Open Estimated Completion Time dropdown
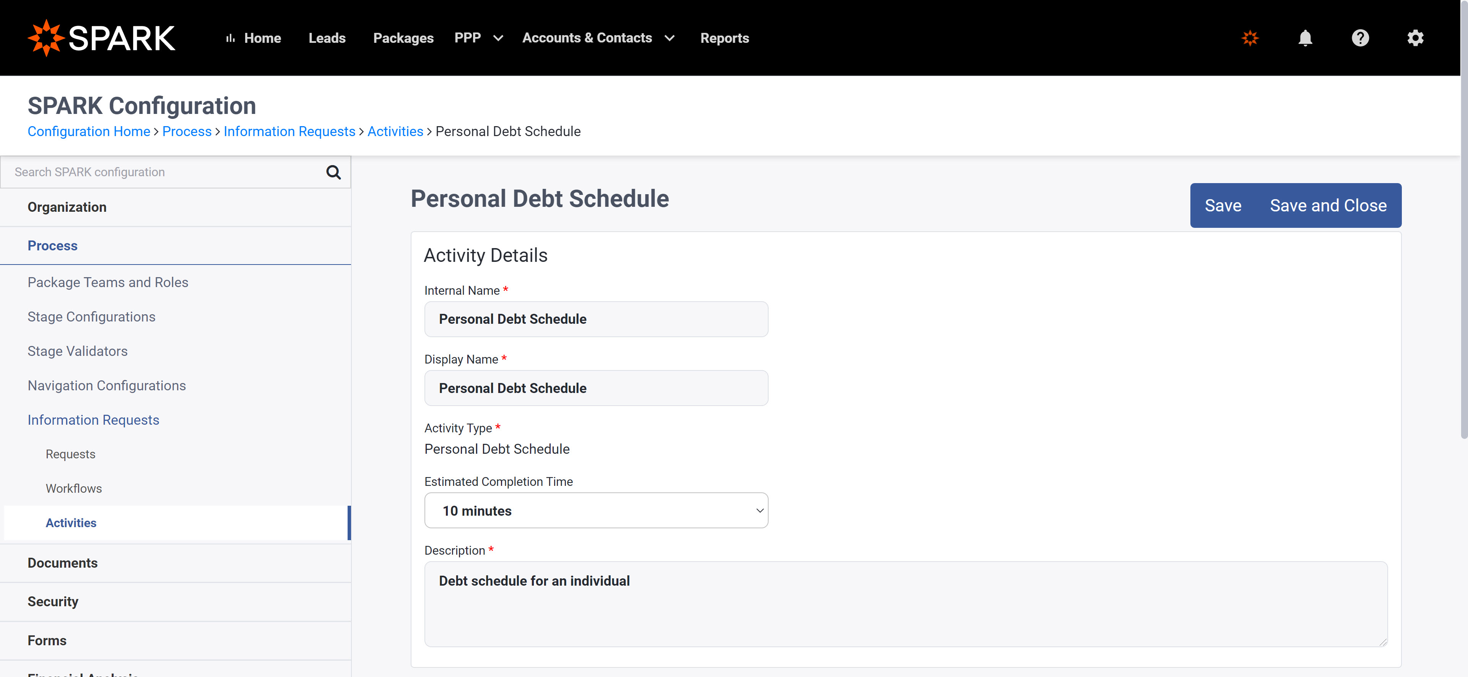The width and height of the screenshot is (1468, 677). pyautogui.click(x=596, y=511)
